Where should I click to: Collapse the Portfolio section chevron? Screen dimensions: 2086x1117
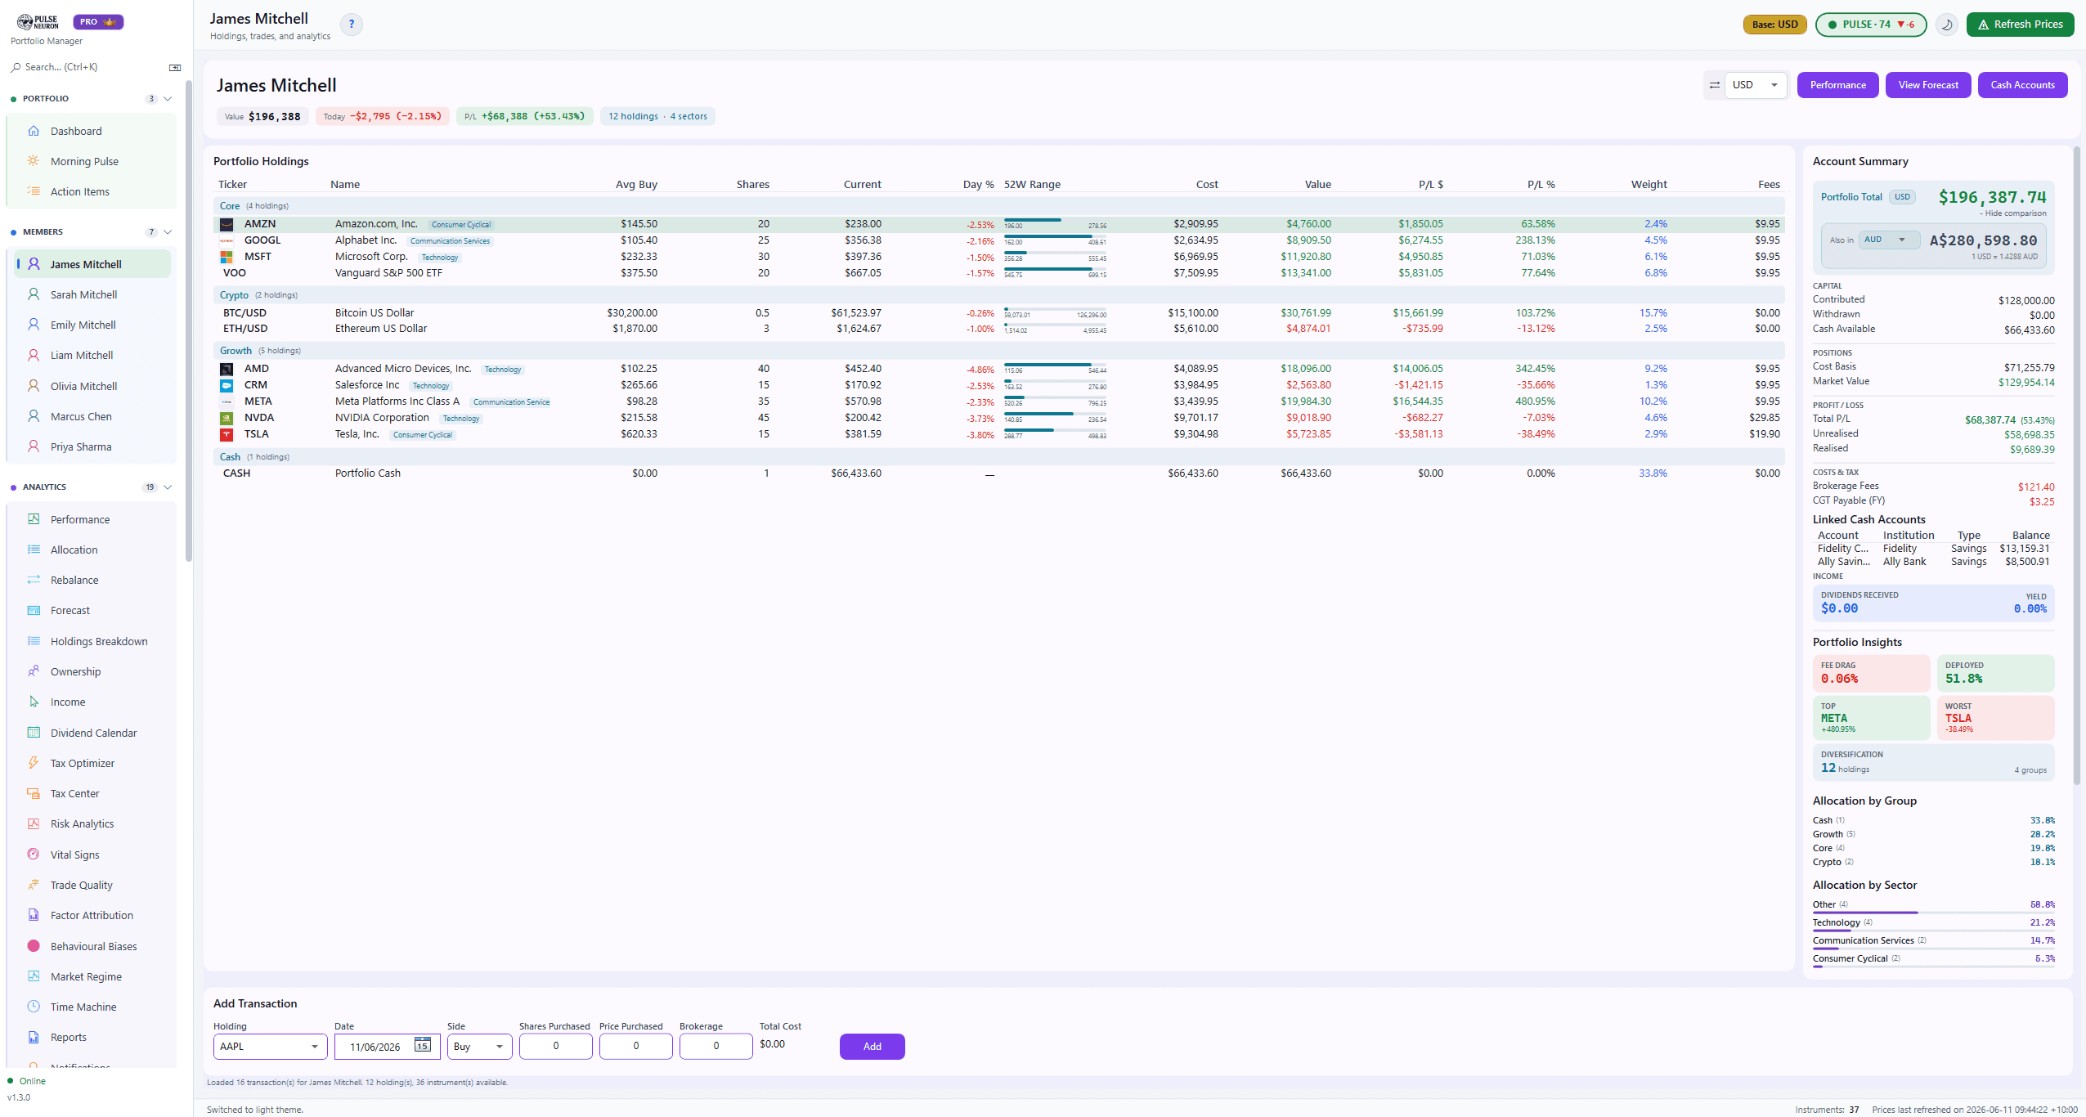tap(168, 99)
